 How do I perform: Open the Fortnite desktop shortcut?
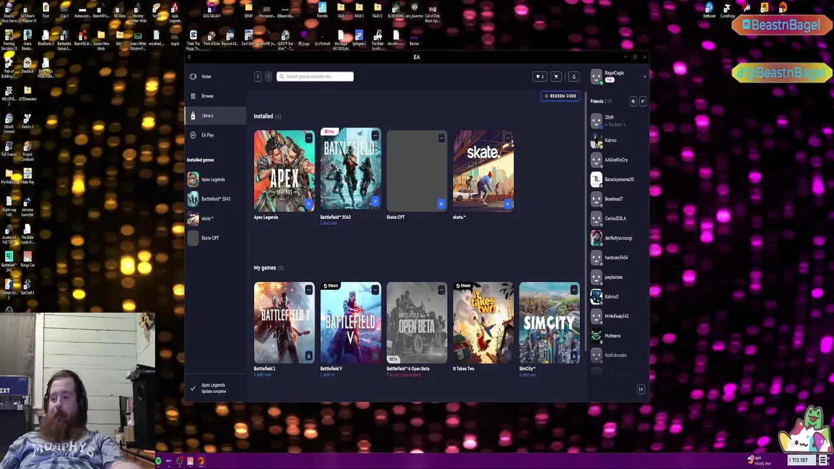(323, 11)
